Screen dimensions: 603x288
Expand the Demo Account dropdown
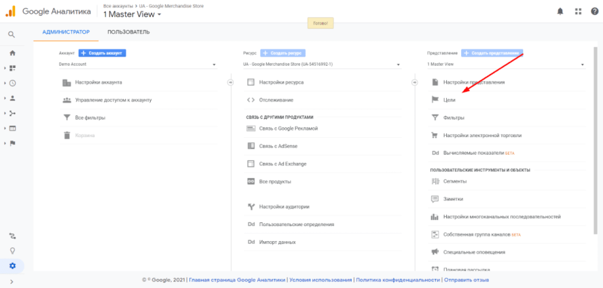[137, 65]
